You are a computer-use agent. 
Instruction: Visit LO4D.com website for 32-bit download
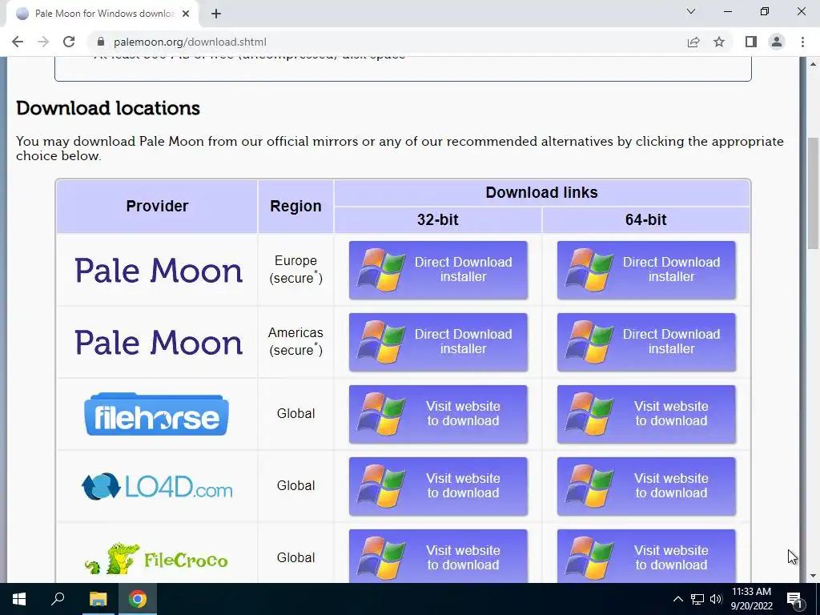point(438,486)
